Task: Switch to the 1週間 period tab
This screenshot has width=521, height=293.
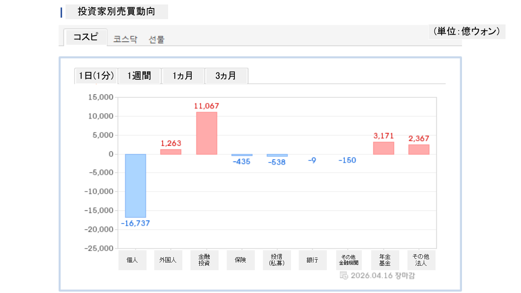Action: (x=139, y=76)
